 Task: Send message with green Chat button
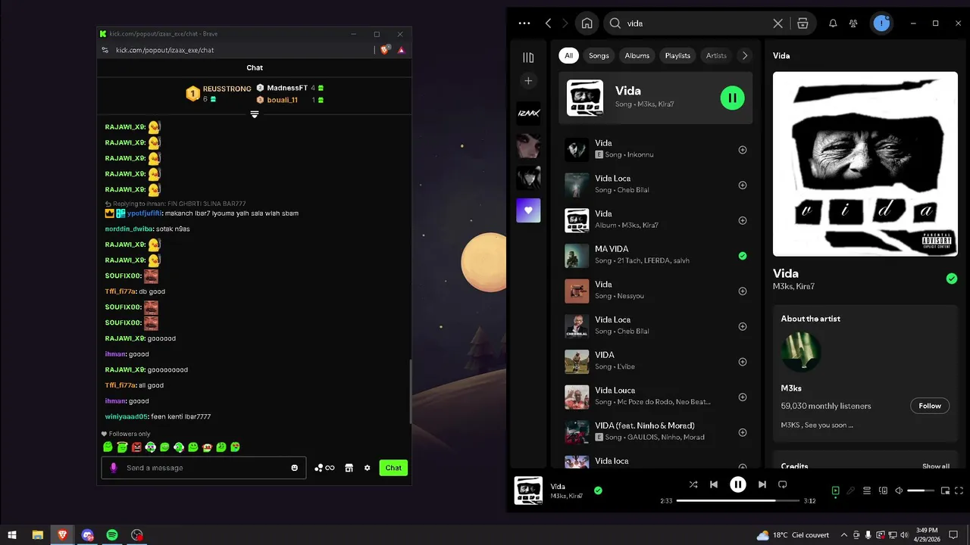(393, 468)
